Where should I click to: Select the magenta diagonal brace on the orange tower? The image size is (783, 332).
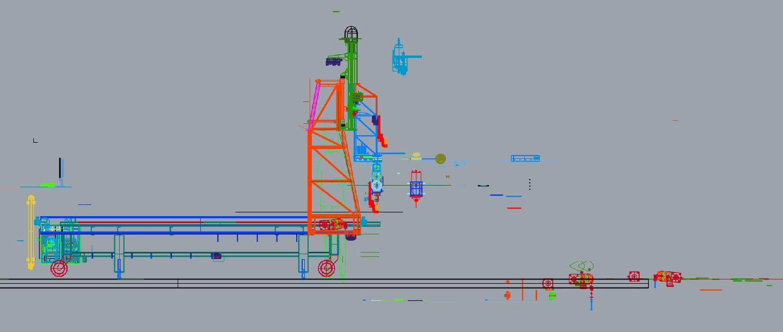[314, 106]
